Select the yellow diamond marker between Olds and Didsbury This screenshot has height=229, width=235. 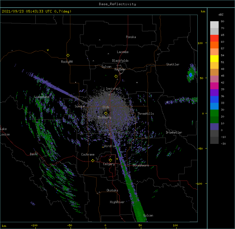[106, 113]
